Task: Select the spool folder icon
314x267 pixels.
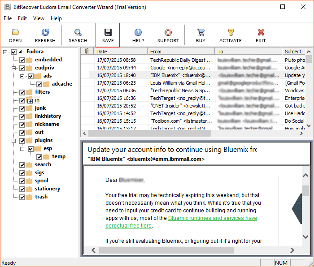Action: click(29, 181)
